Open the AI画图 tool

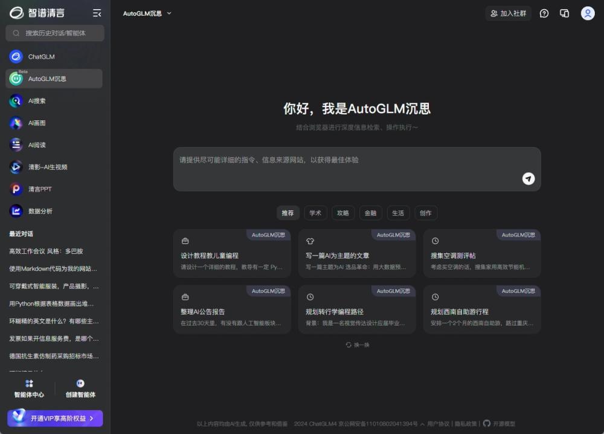pos(54,123)
